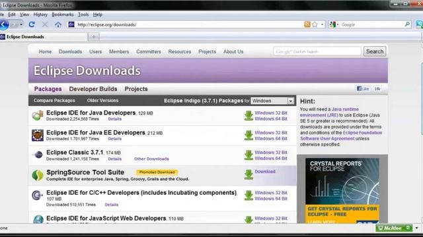Click Older Versions link
This screenshot has height=237, width=423.
(102, 101)
